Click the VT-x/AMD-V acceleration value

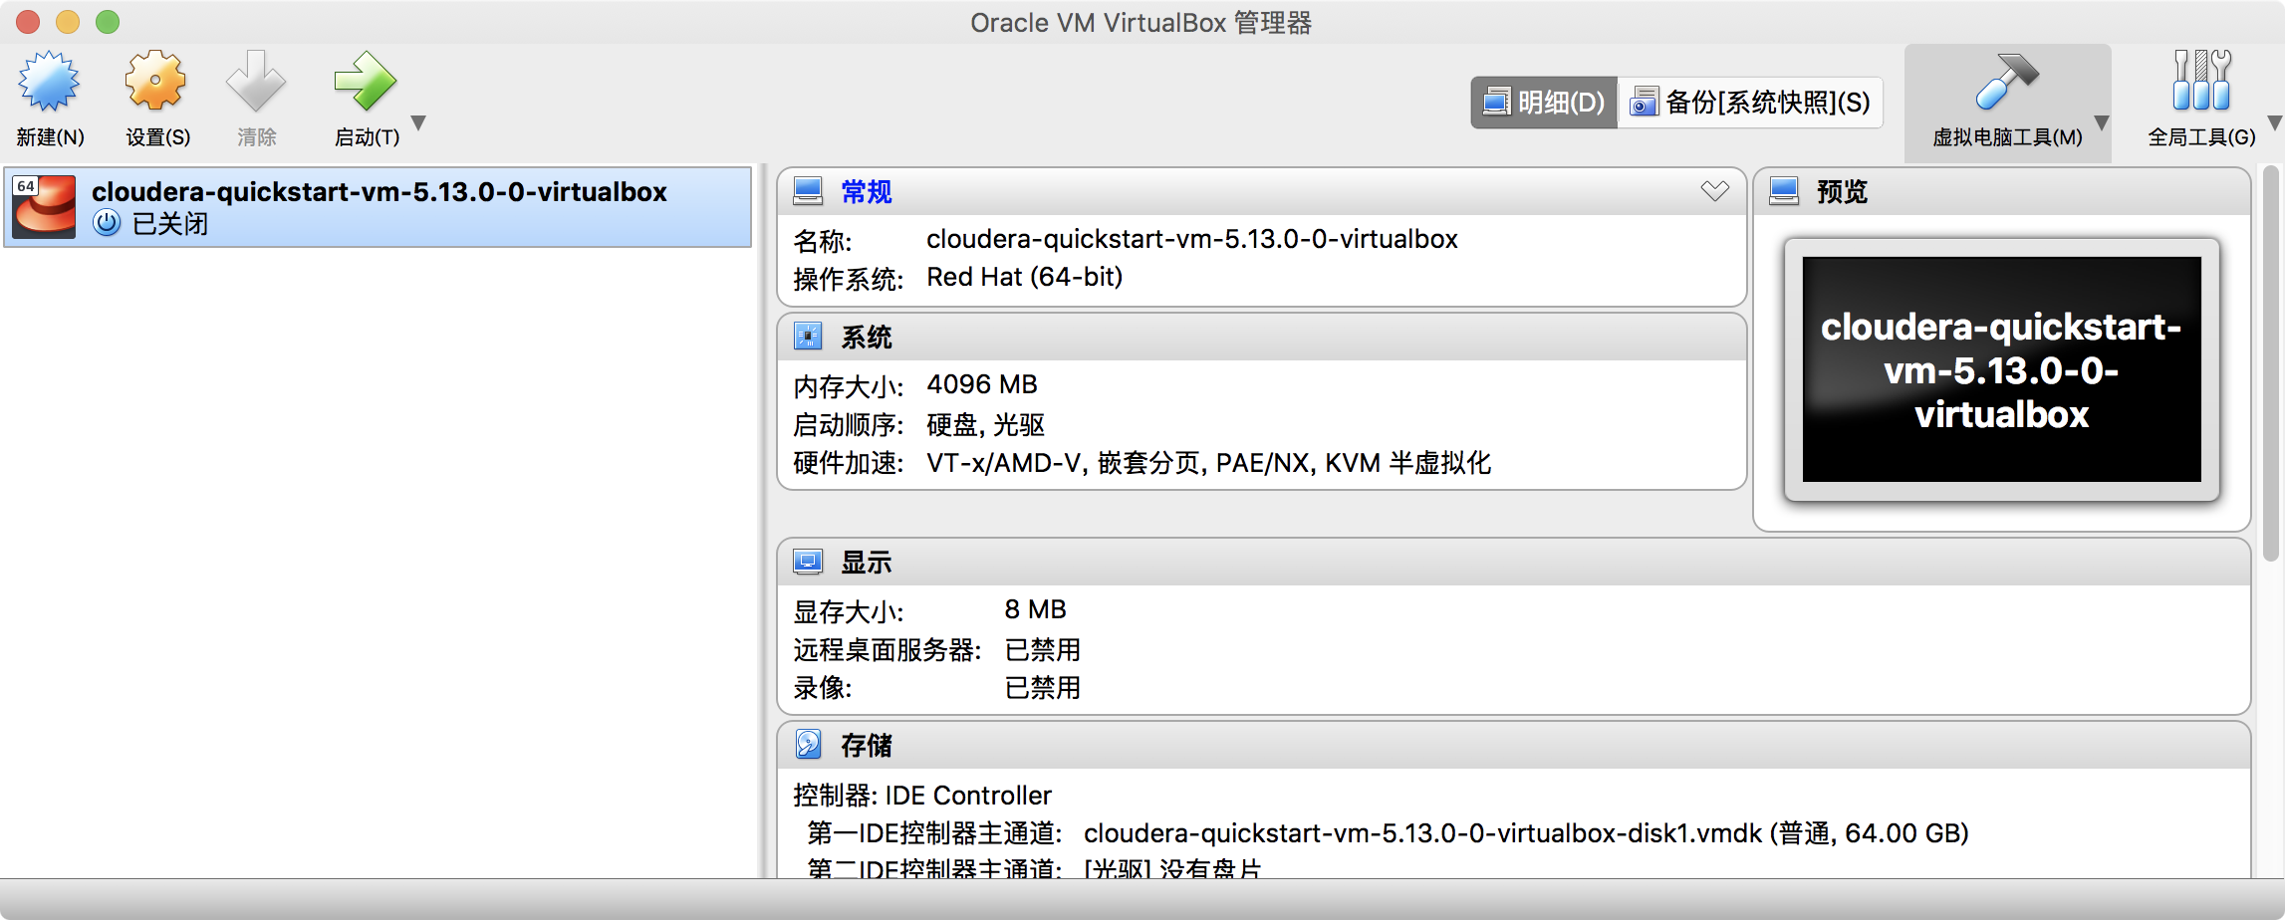pyautogui.click(x=1208, y=463)
